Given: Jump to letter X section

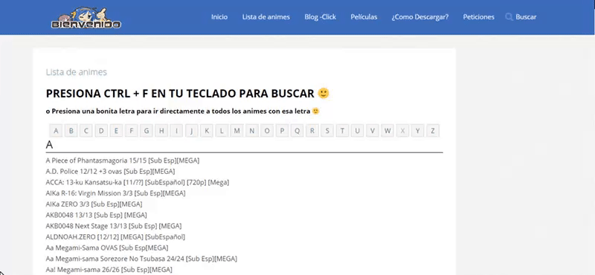Looking at the screenshot, I should click(x=402, y=131).
